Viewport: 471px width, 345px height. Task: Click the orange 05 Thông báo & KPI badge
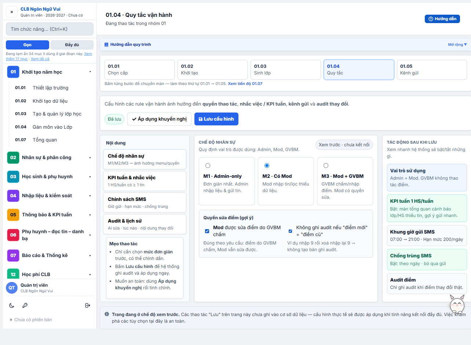pyautogui.click(x=13, y=215)
